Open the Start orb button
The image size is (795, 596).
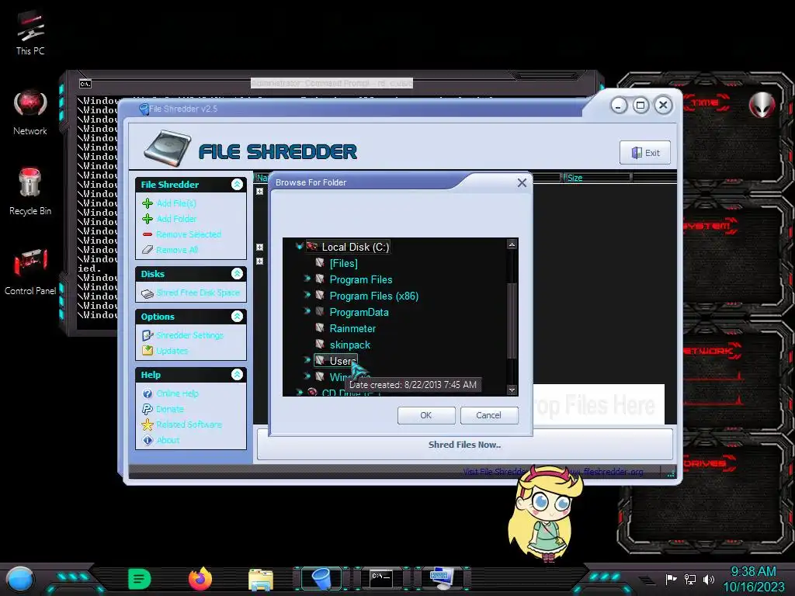click(x=19, y=580)
